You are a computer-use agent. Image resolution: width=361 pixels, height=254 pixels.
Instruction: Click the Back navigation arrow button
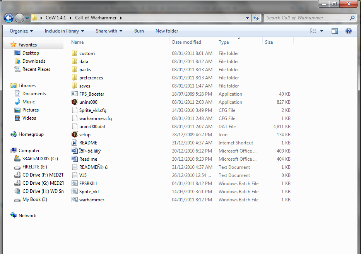pyautogui.click(x=9, y=18)
